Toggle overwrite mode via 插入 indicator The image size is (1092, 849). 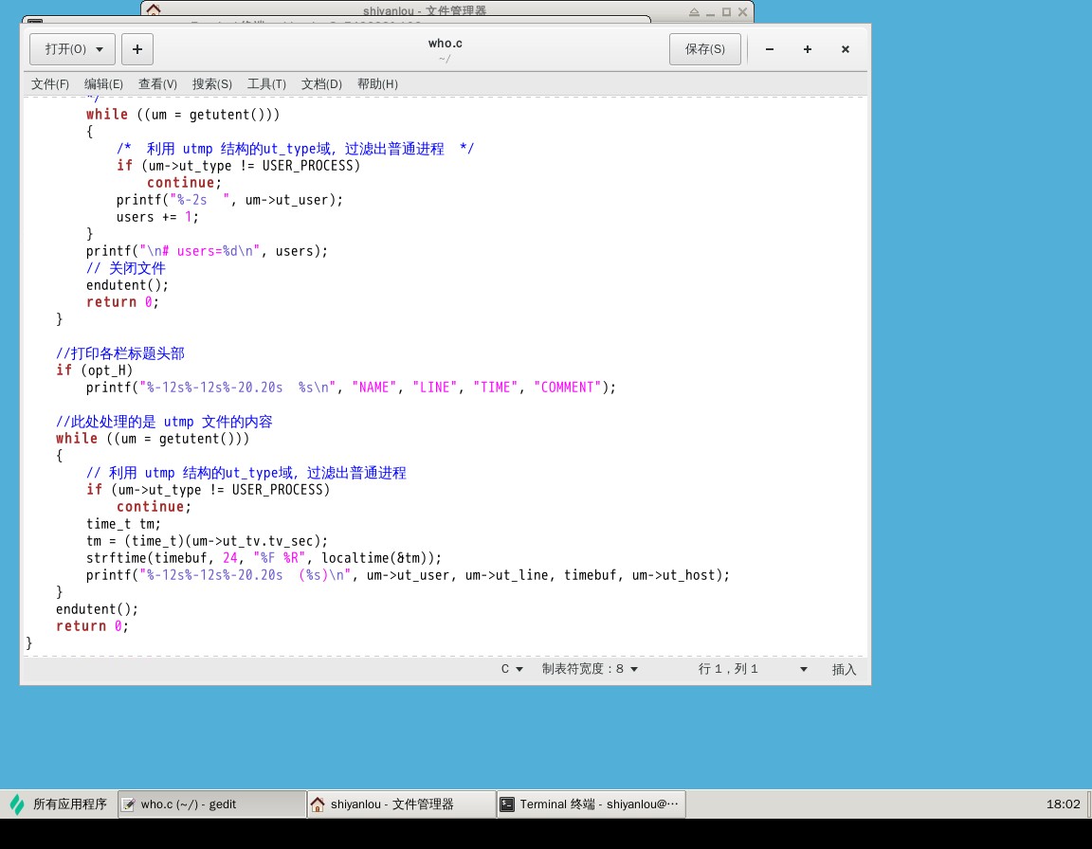[x=844, y=668]
